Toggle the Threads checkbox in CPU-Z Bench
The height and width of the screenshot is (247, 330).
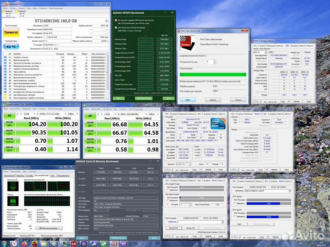pyautogui.click(x=168, y=204)
